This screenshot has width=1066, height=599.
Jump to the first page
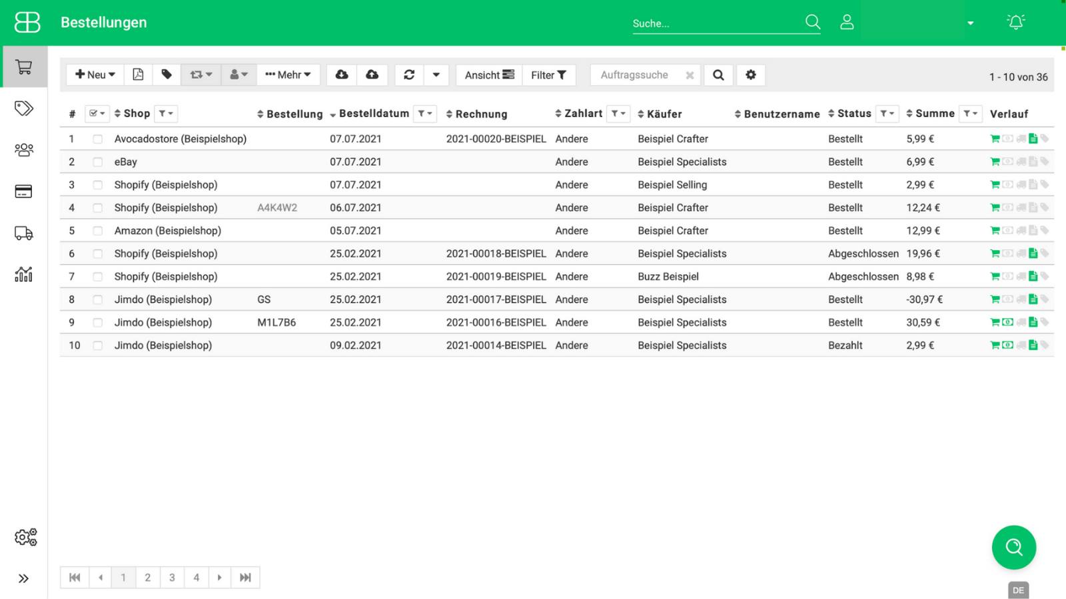(x=75, y=578)
